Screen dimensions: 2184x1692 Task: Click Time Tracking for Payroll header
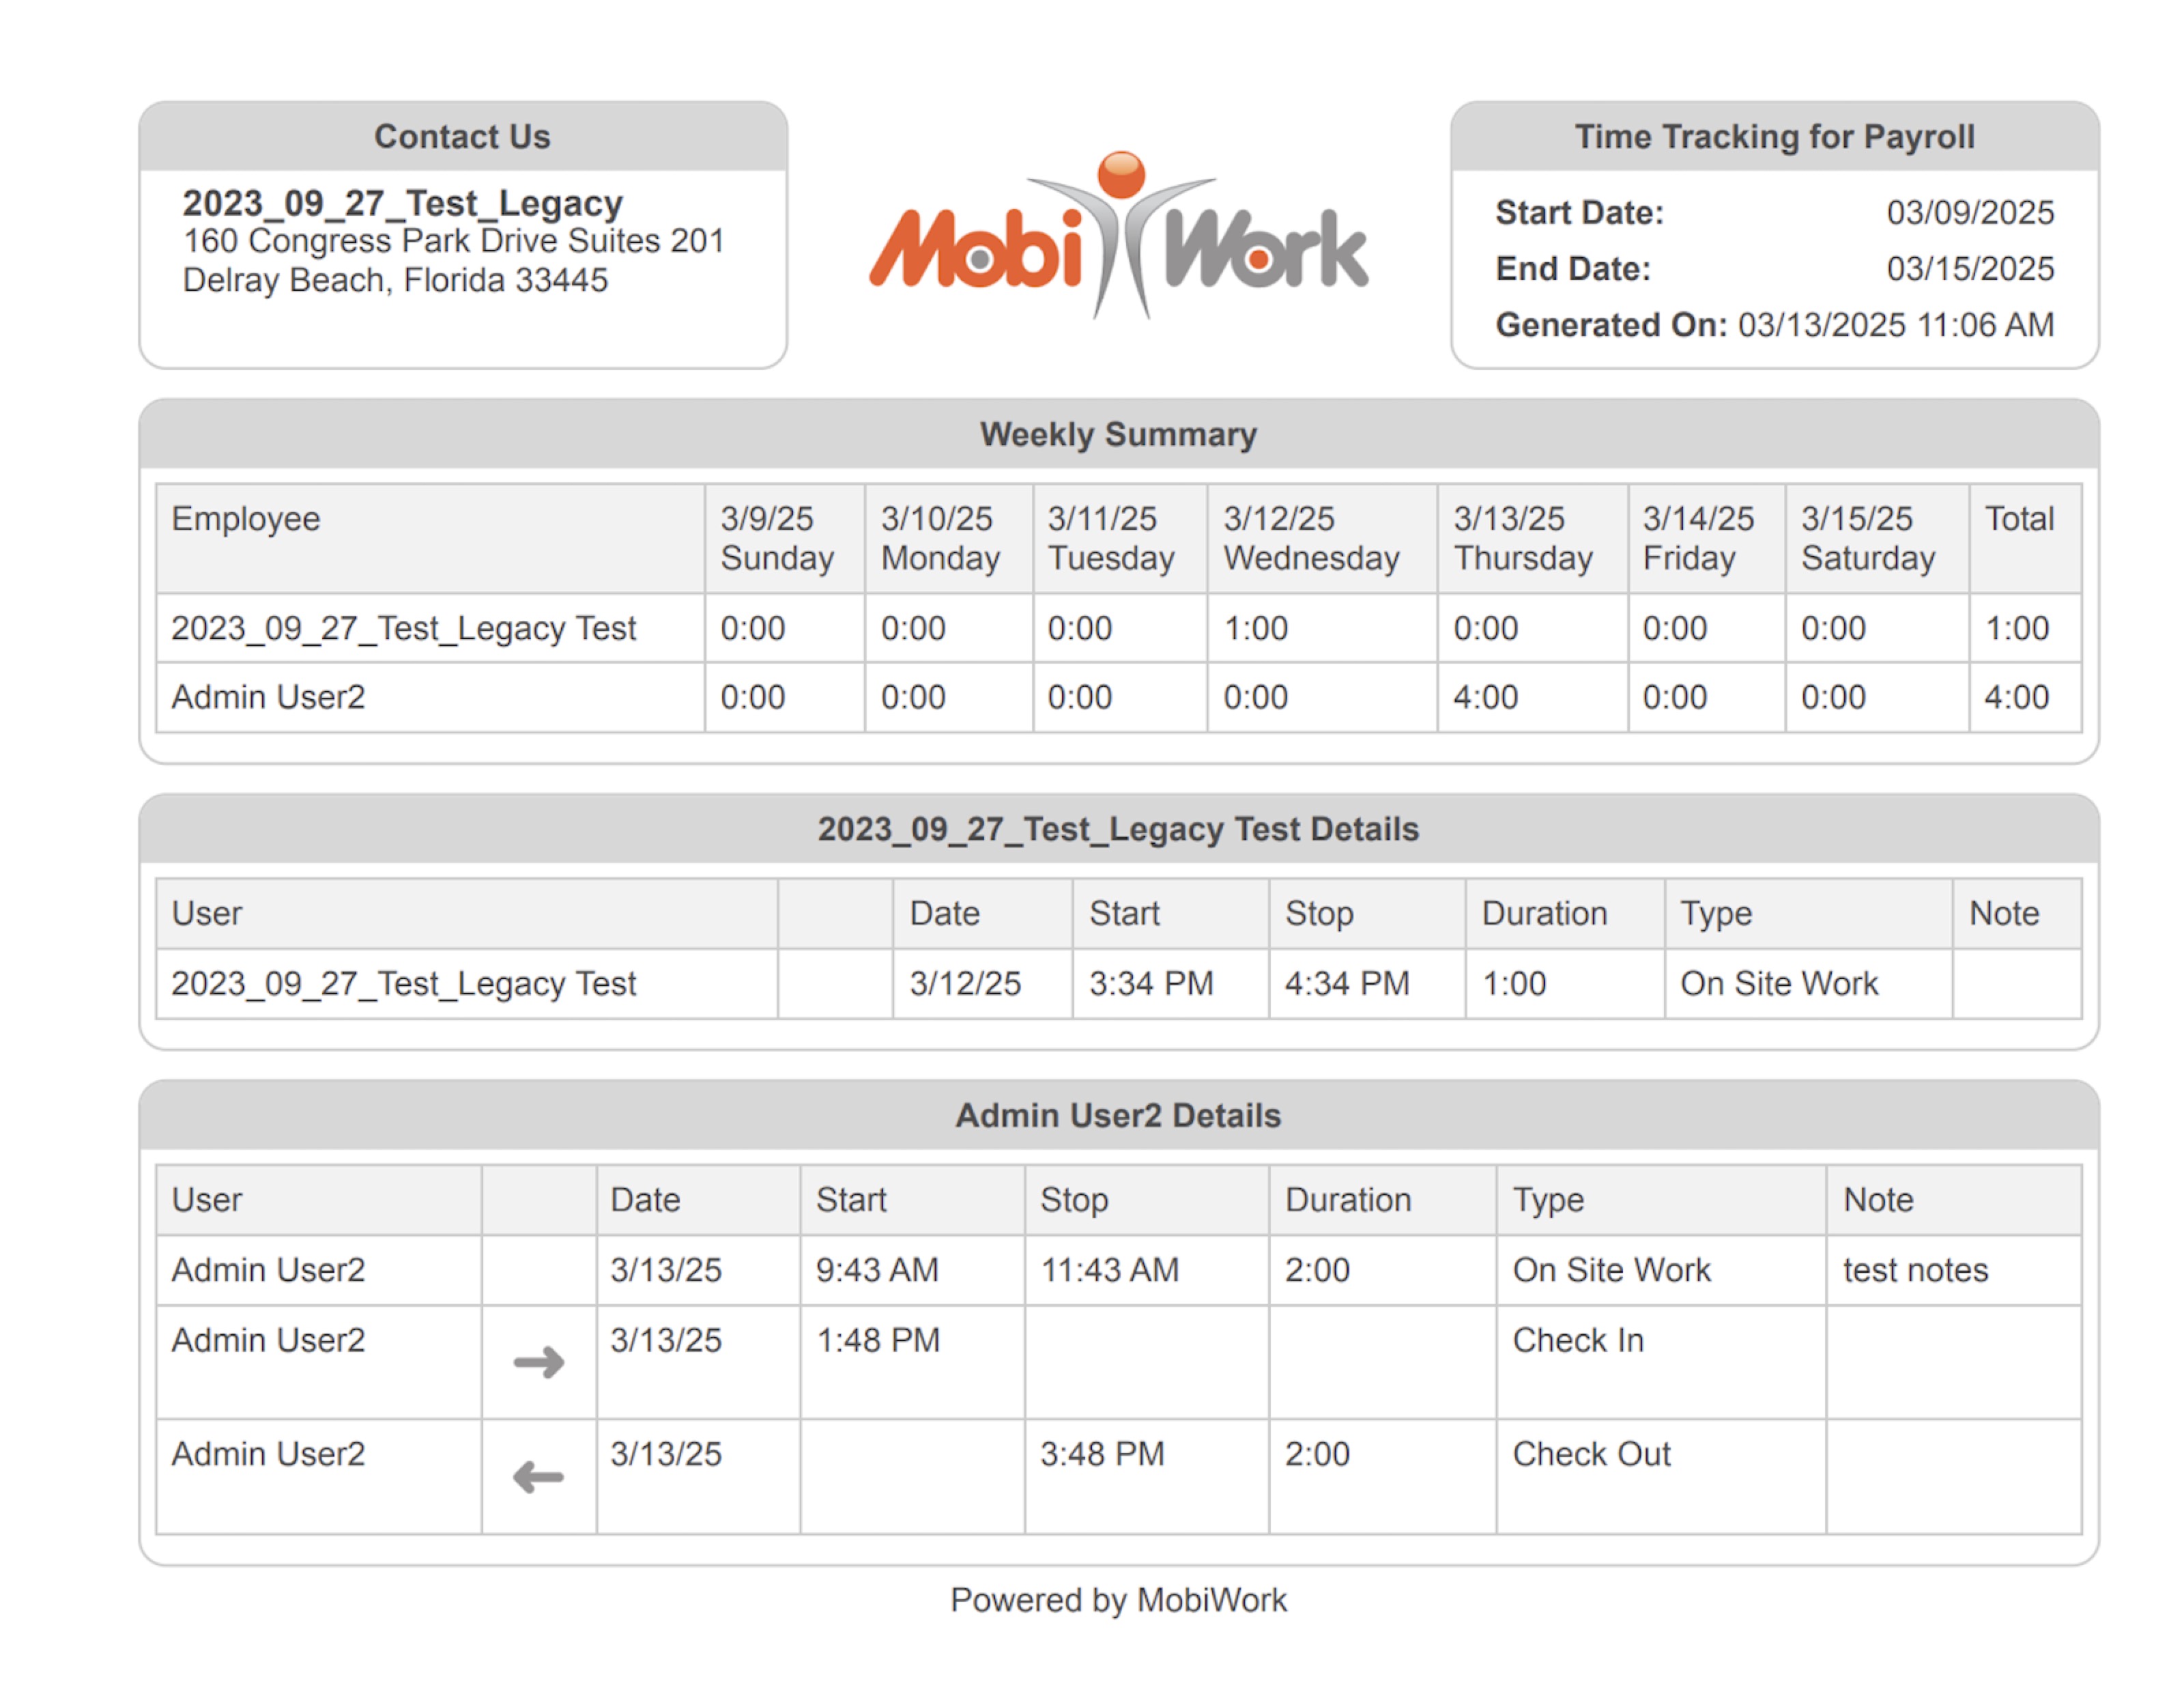coord(1774,136)
